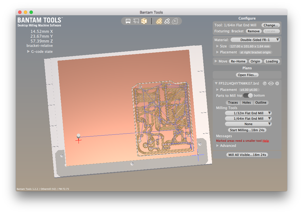
Task: Click the material size value 127.00 x 101.60 x 1.64 mm
Action: tap(250, 46)
